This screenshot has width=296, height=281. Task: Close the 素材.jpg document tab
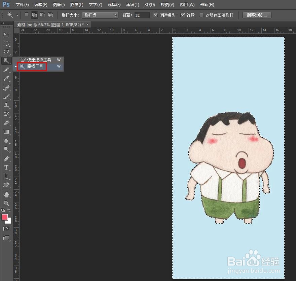tap(87, 24)
